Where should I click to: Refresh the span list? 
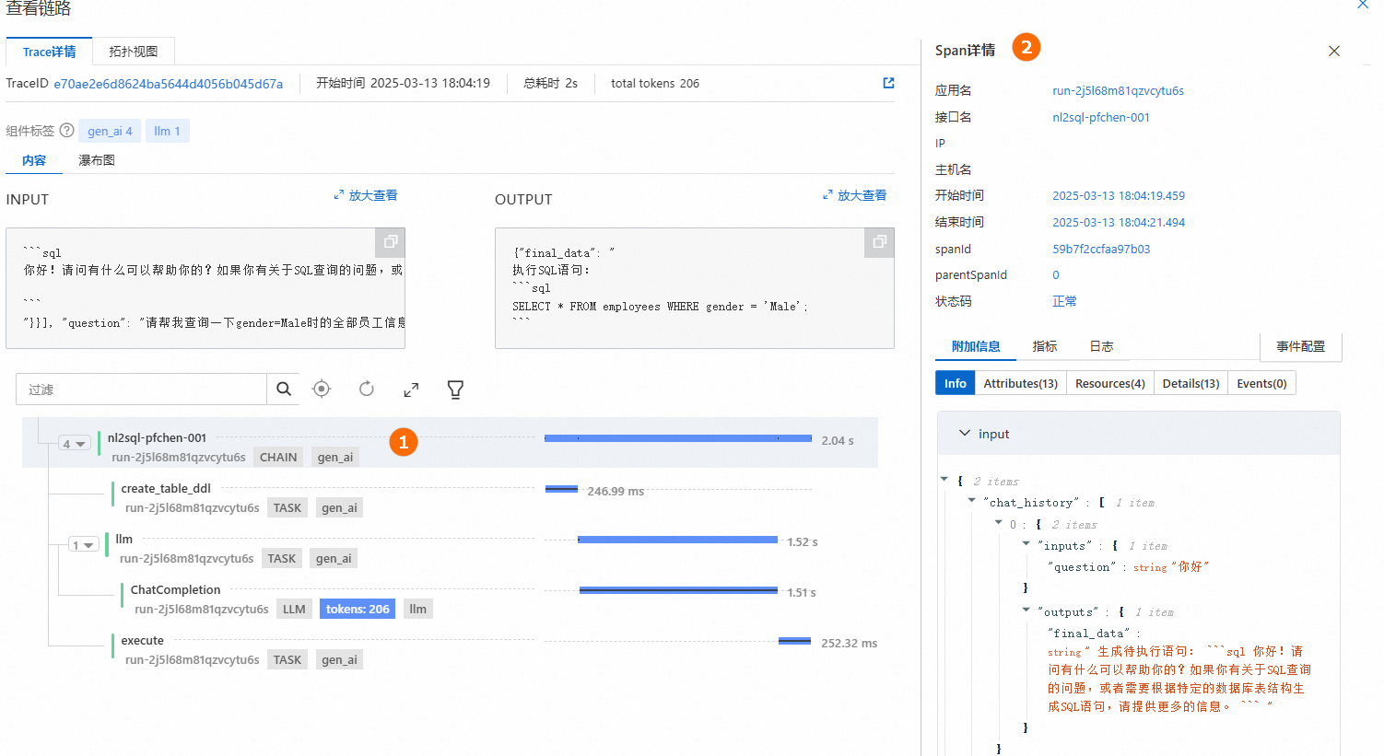367,390
